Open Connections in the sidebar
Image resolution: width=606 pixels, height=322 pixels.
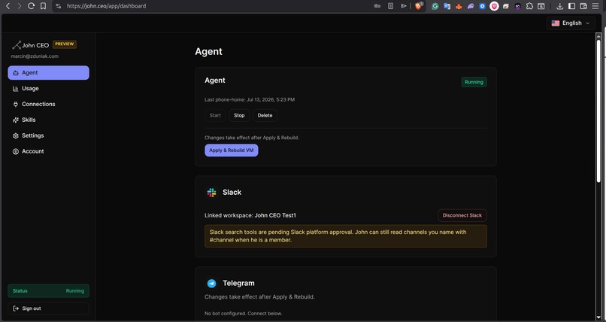(48, 104)
